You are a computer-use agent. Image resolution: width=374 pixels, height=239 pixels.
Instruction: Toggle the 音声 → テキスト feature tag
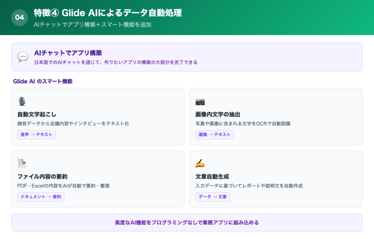tap(37, 134)
